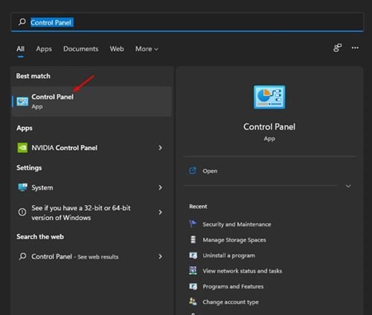This screenshot has width=372, height=315.
Task: Open the NVIDIA Control Panel app icon
Action: (22, 148)
